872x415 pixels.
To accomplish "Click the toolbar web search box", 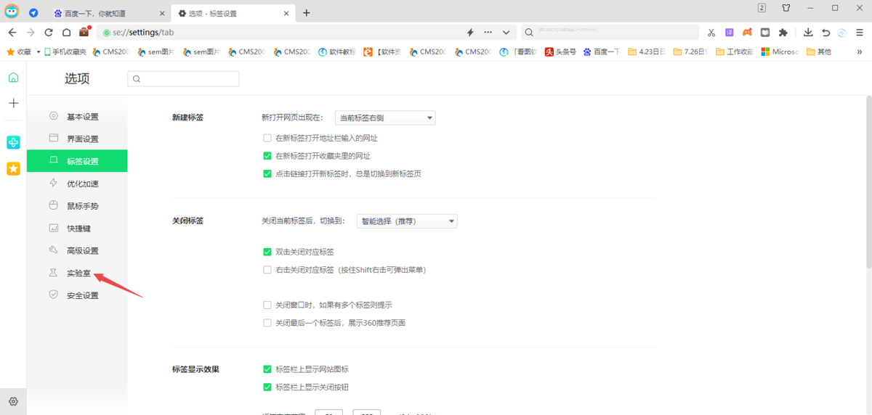I will coord(610,32).
